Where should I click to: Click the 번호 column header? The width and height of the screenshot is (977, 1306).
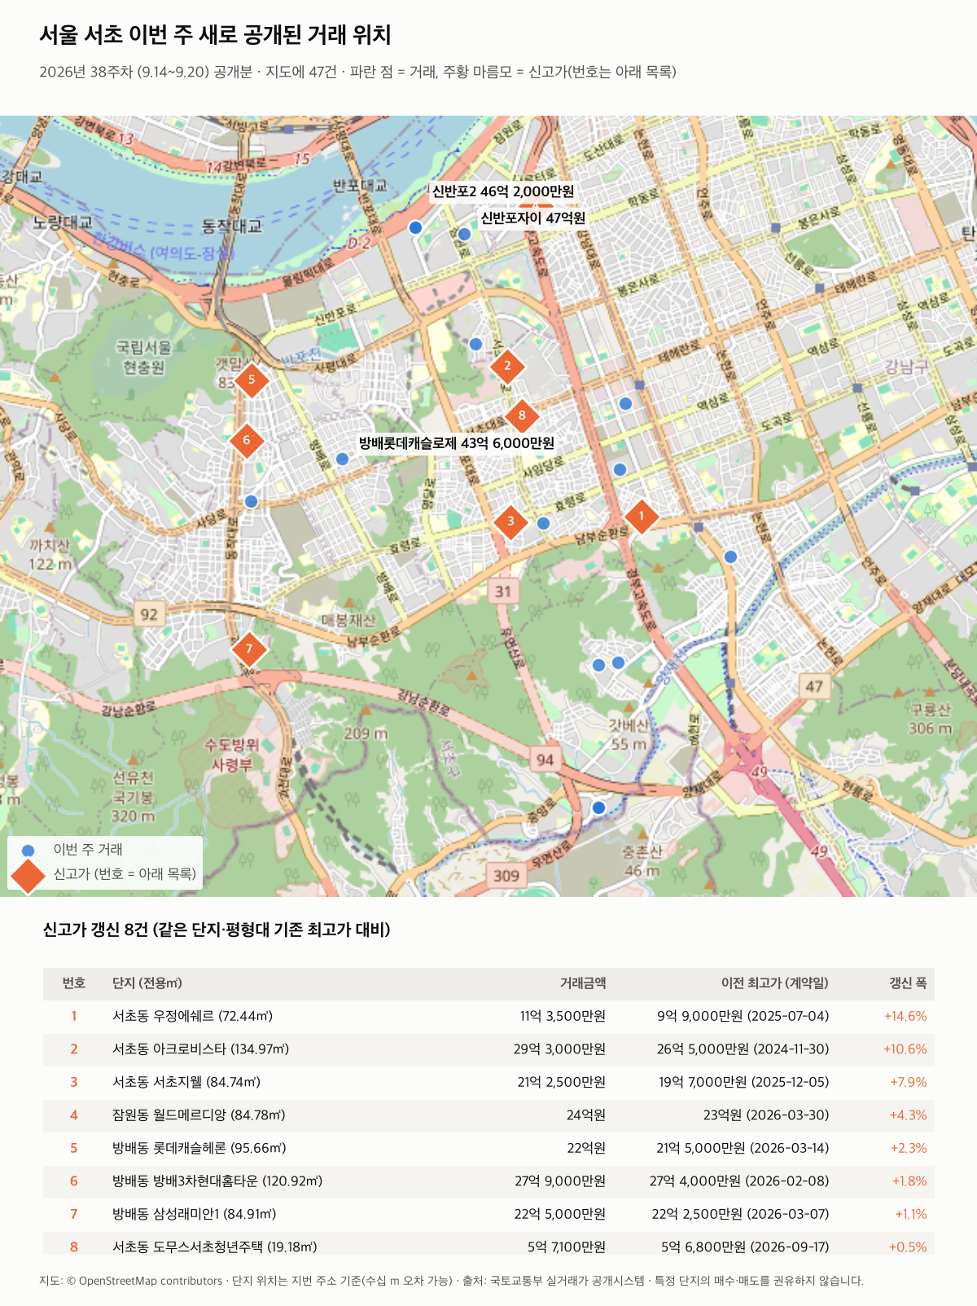(74, 983)
